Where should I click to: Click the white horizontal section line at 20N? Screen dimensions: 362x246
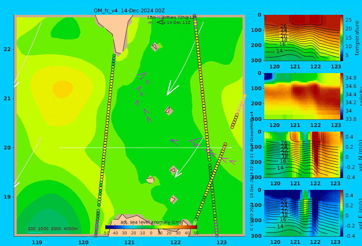pyautogui.click(x=146, y=148)
